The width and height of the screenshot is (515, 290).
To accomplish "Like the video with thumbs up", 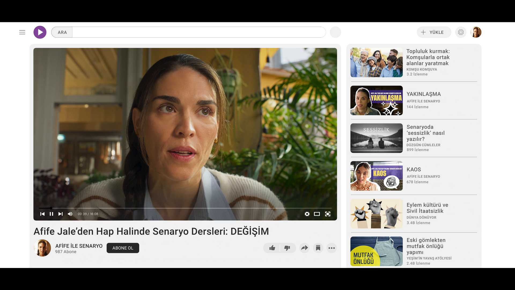I will (272, 248).
